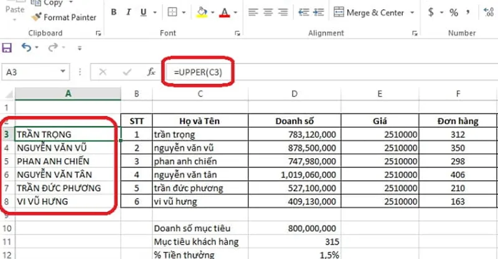Open Clipboard dialog launcher
The image size is (498, 259).
98,33
